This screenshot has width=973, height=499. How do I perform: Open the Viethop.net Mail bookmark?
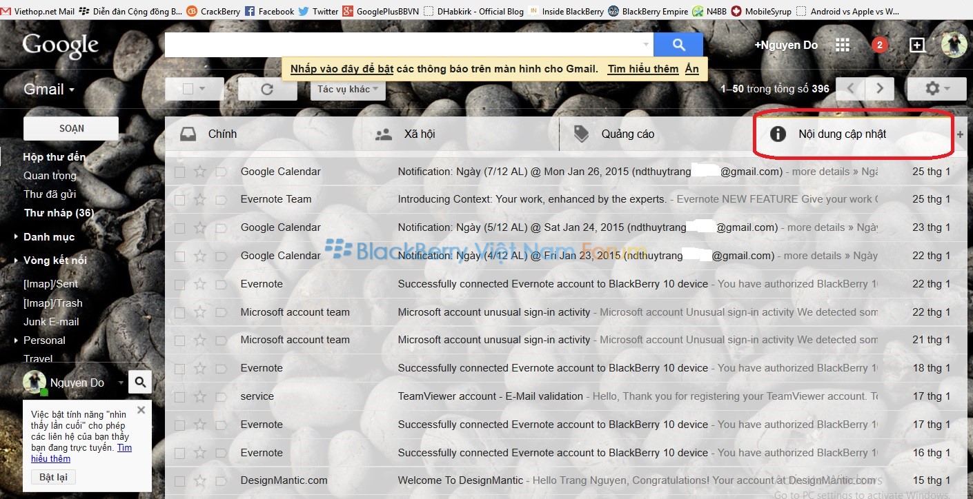(38, 11)
